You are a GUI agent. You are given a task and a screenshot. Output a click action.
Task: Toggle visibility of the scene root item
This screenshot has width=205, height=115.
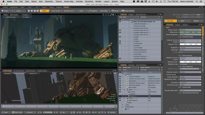120,21
